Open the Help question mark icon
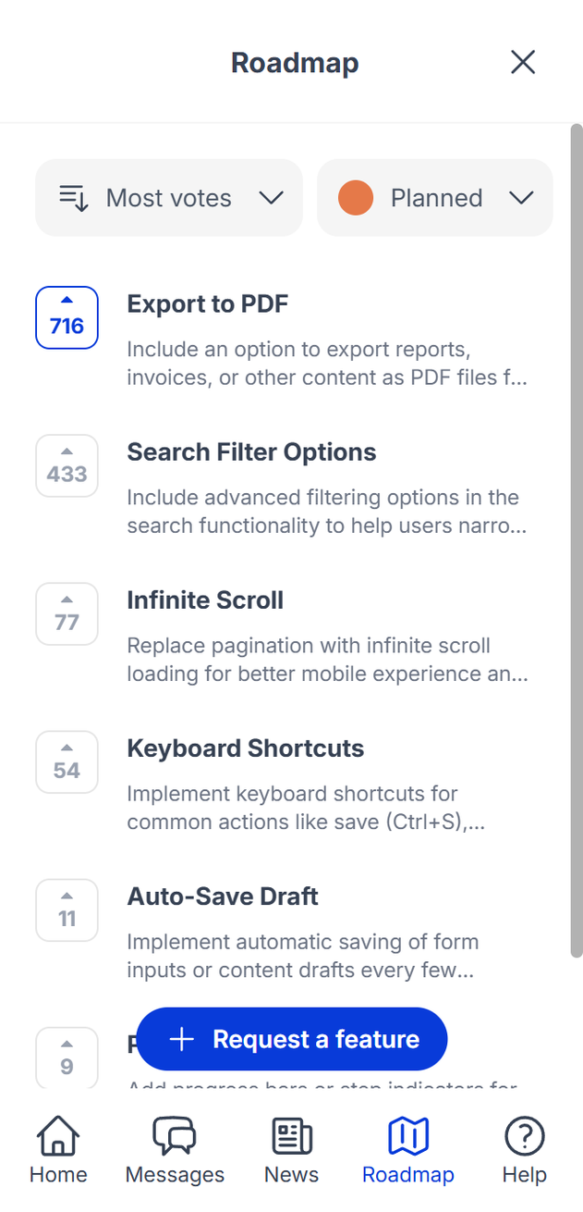583x1212 pixels. tap(524, 1136)
